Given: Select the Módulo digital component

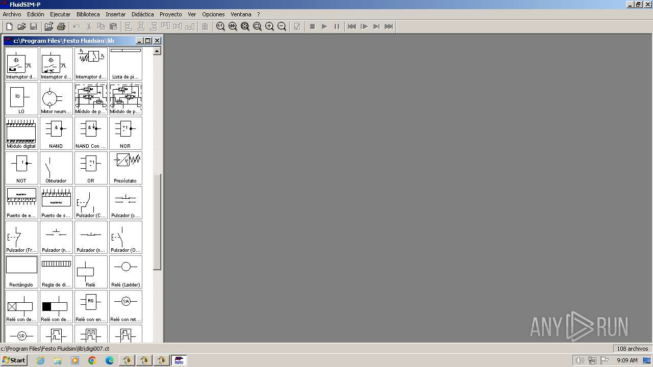Looking at the screenshot, I should coord(21,134).
